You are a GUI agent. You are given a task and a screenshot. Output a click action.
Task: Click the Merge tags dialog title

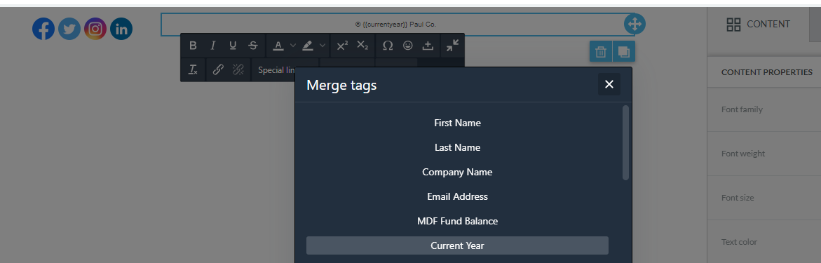click(x=341, y=85)
